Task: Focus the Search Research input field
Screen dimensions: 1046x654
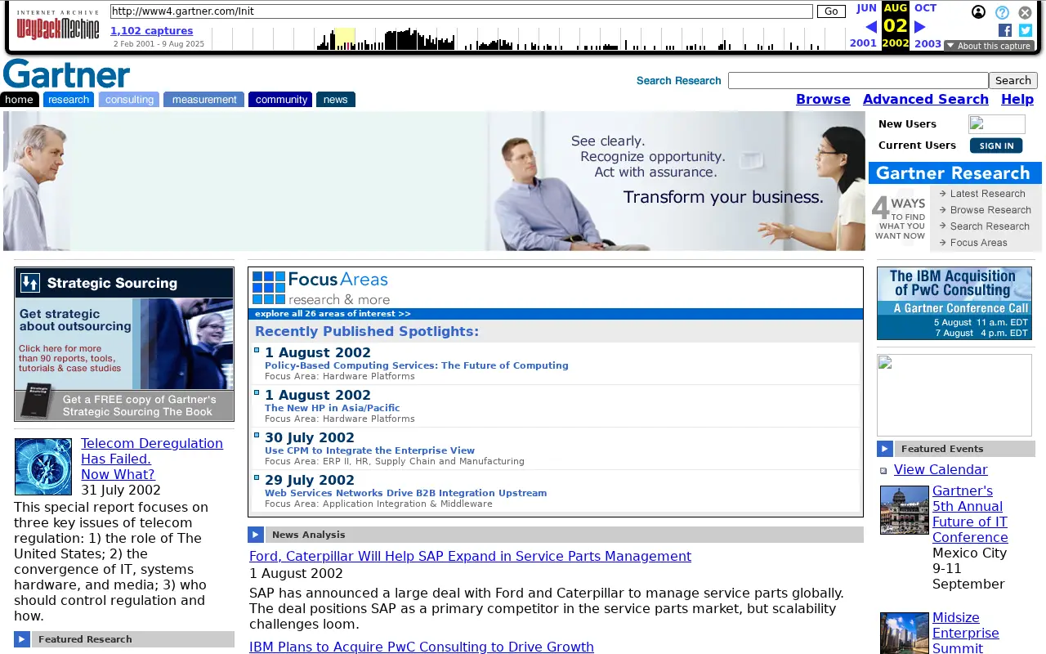Action: (x=858, y=80)
